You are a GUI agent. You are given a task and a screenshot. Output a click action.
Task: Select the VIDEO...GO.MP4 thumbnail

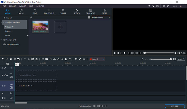(x=40, y=27)
